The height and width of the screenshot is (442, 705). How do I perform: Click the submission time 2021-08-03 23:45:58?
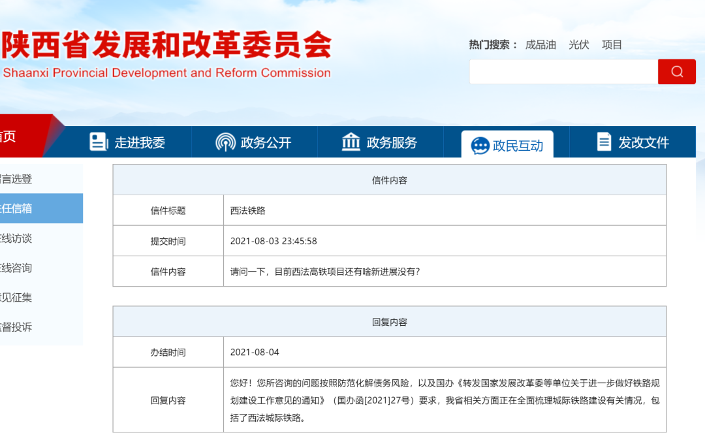273,241
